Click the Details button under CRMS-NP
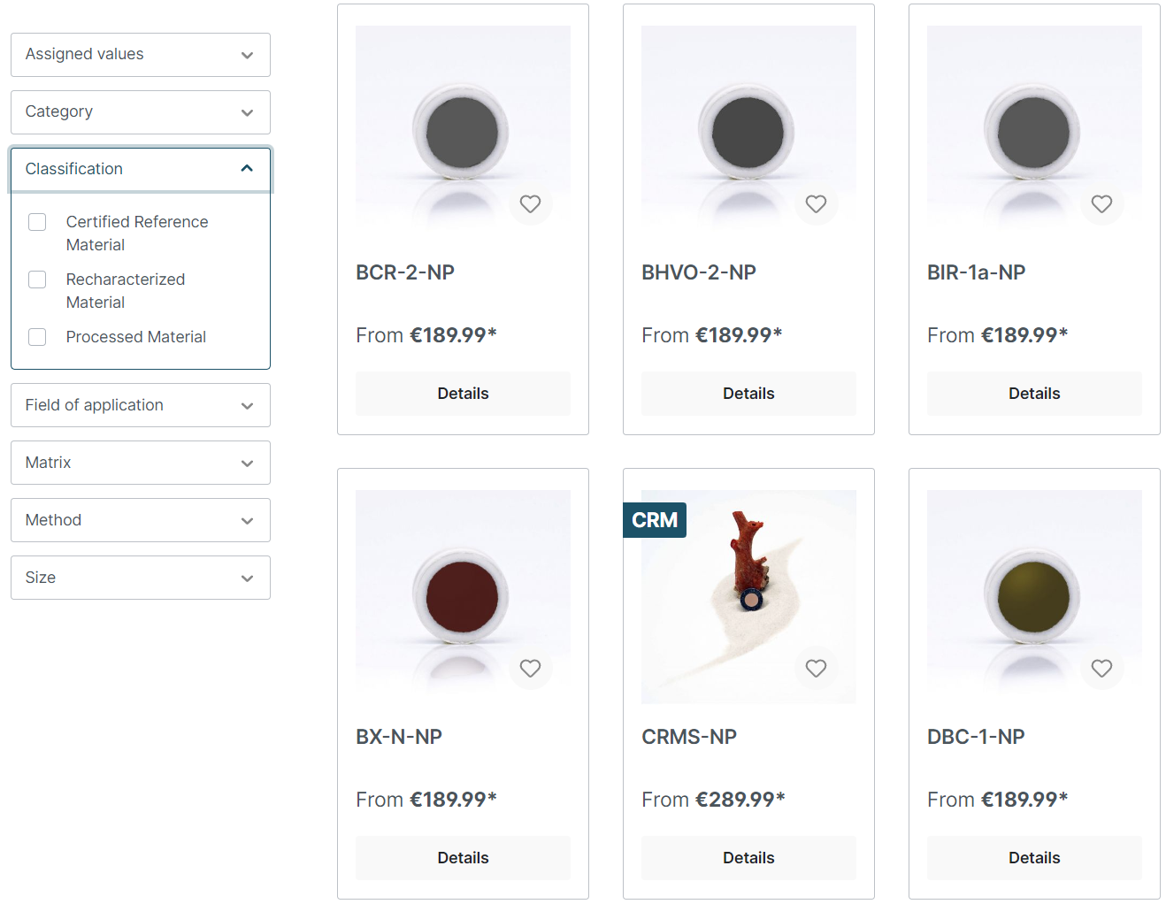Screen dimensions: 1166x904 coord(748,857)
